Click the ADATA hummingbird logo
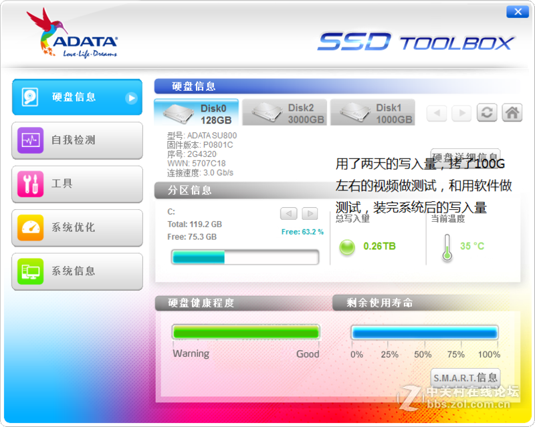The height and width of the screenshot is (427, 535). (72, 33)
